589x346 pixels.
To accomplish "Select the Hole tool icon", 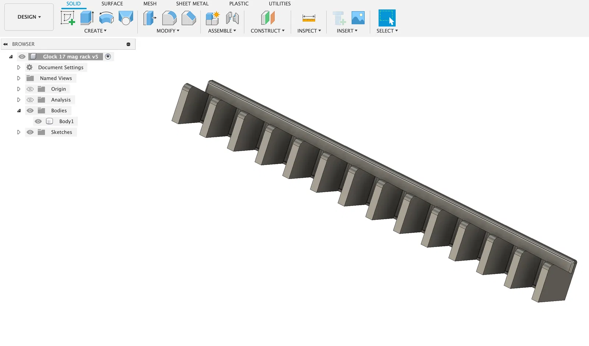I will [x=126, y=18].
